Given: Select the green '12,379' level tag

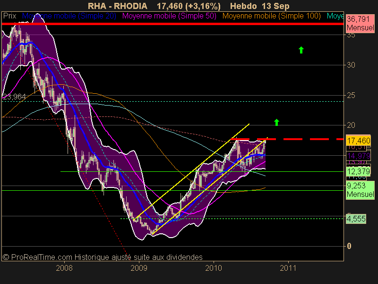Looking at the screenshot, I should pyautogui.click(x=359, y=171).
